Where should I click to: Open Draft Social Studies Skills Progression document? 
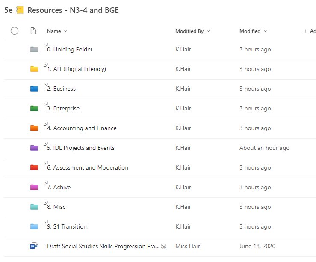103,246
